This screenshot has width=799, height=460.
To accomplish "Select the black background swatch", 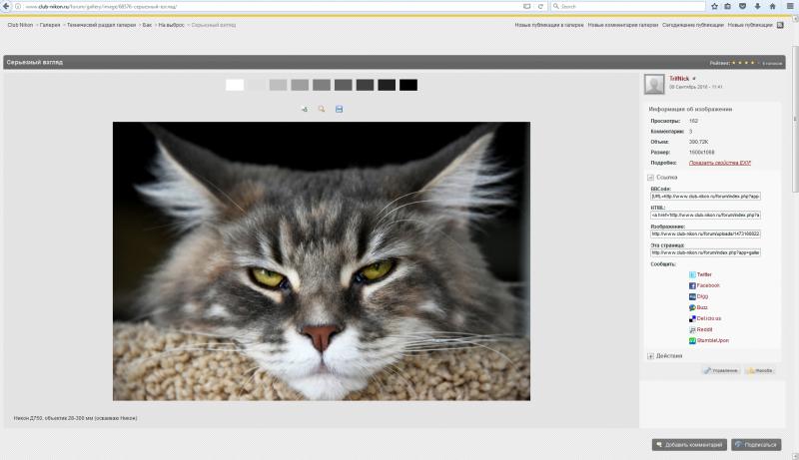I will tap(408, 85).
